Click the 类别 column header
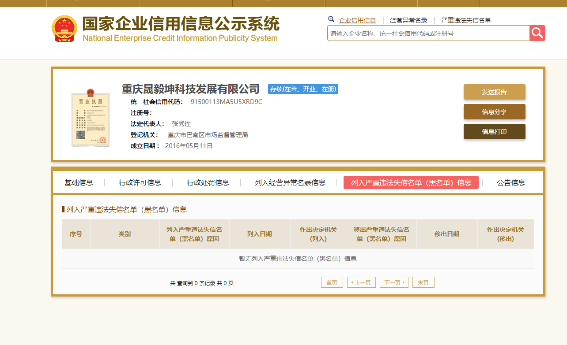 pyautogui.click(x=125, y=234)
